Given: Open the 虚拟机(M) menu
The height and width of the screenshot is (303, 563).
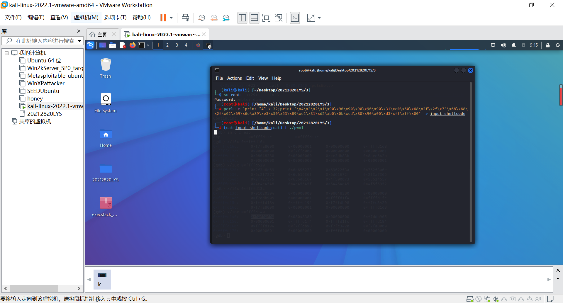Looking at the screenshot, I should coord(86,18).
